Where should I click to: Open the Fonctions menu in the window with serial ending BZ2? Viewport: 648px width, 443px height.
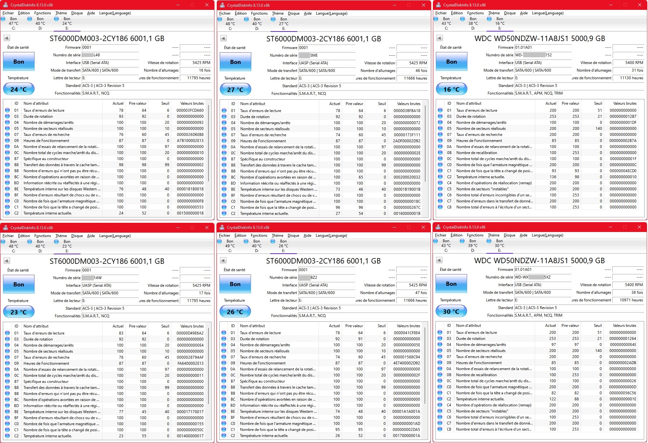pyautogui.click(x=259, y=236)
